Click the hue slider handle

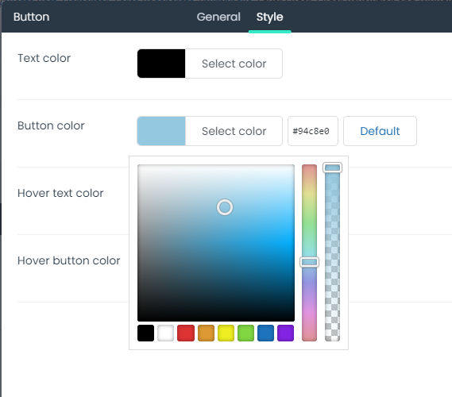pyautogui.click(x=309, y=262)
